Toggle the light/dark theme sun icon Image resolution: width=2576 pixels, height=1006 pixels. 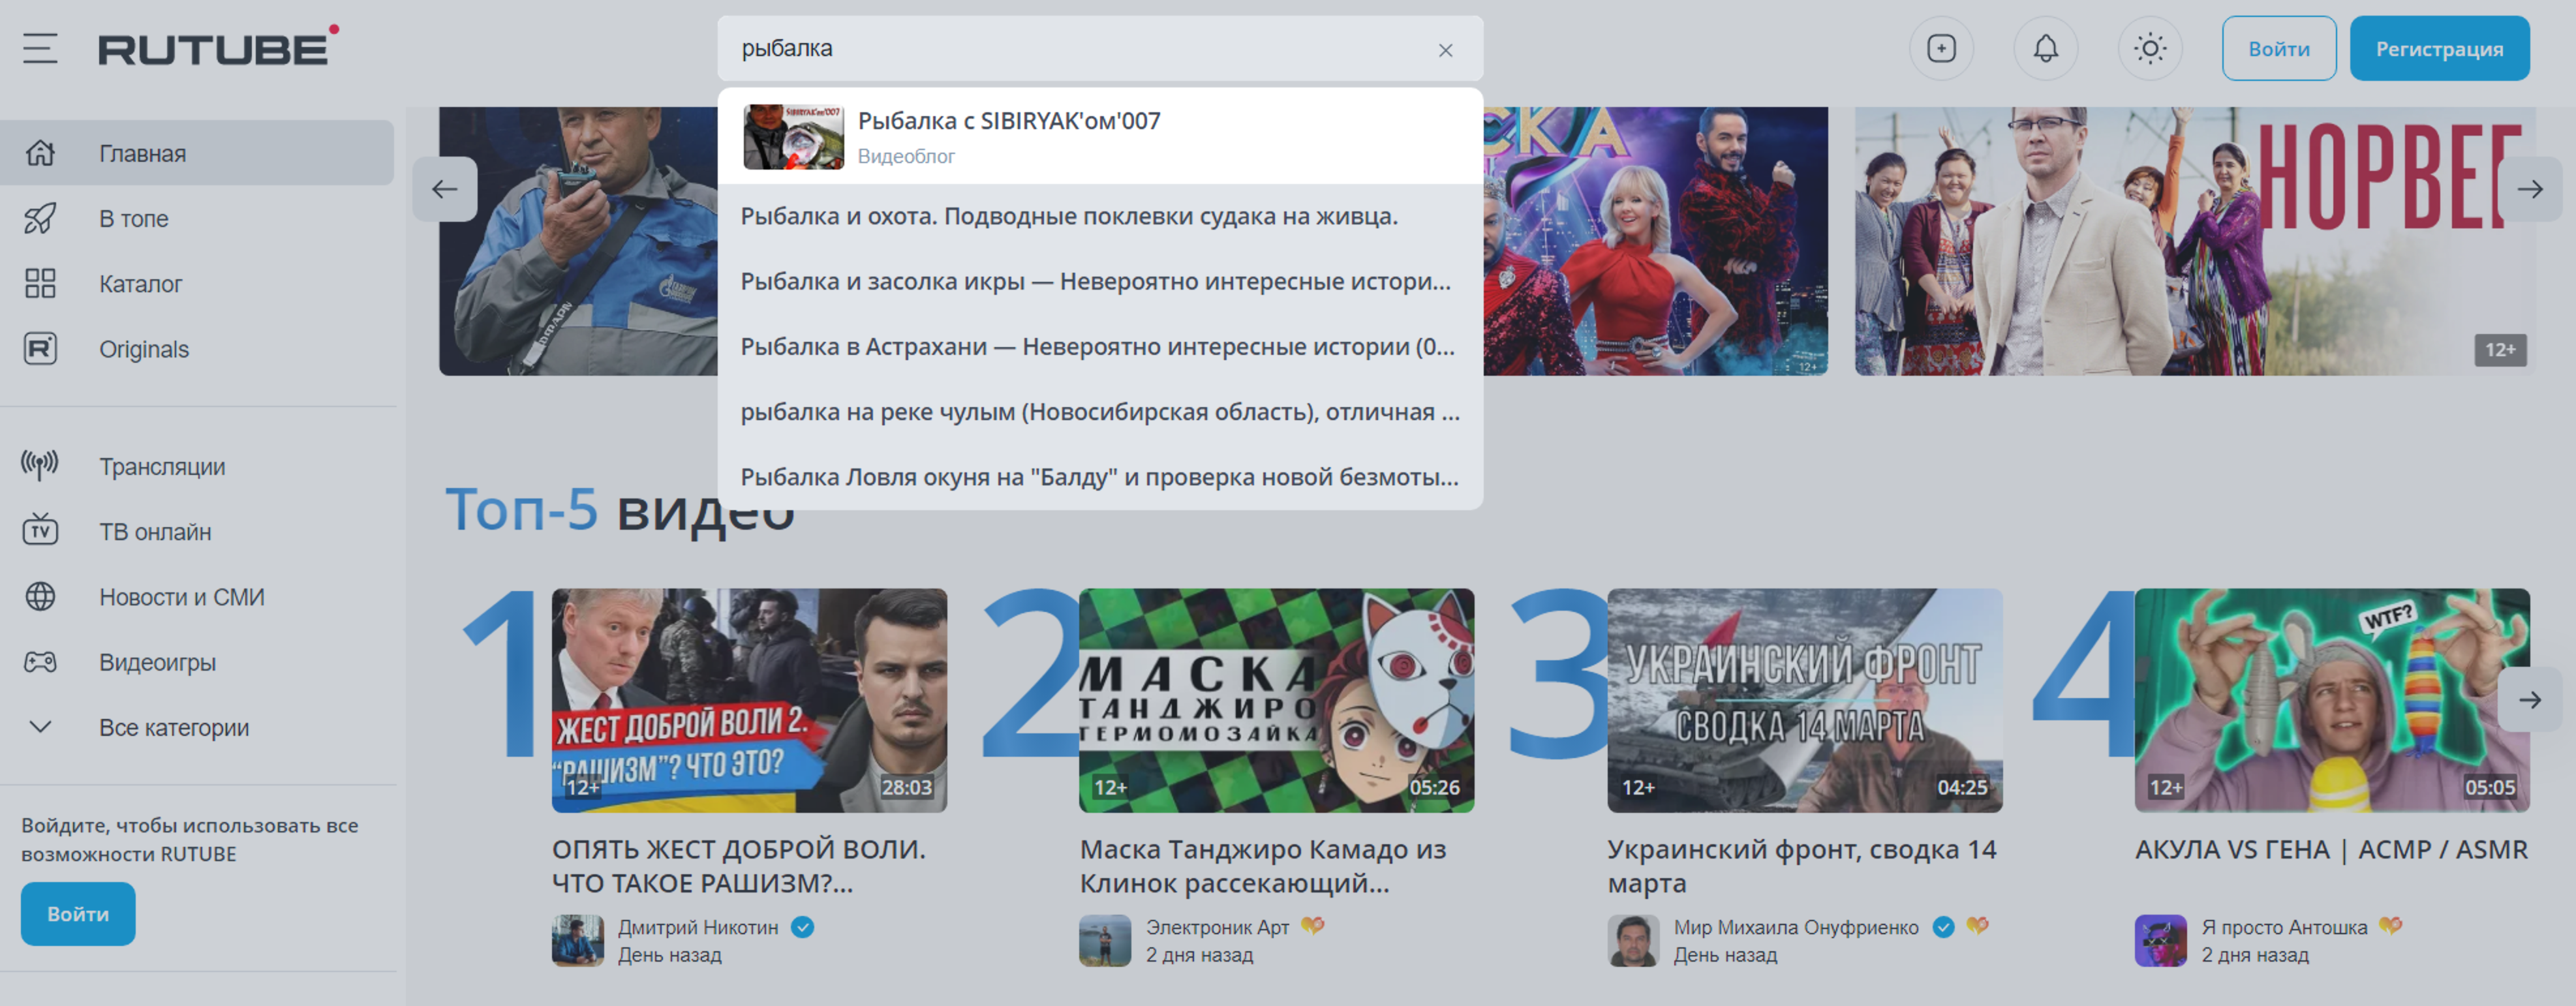pyautogui.click(x=2149, y=48)
